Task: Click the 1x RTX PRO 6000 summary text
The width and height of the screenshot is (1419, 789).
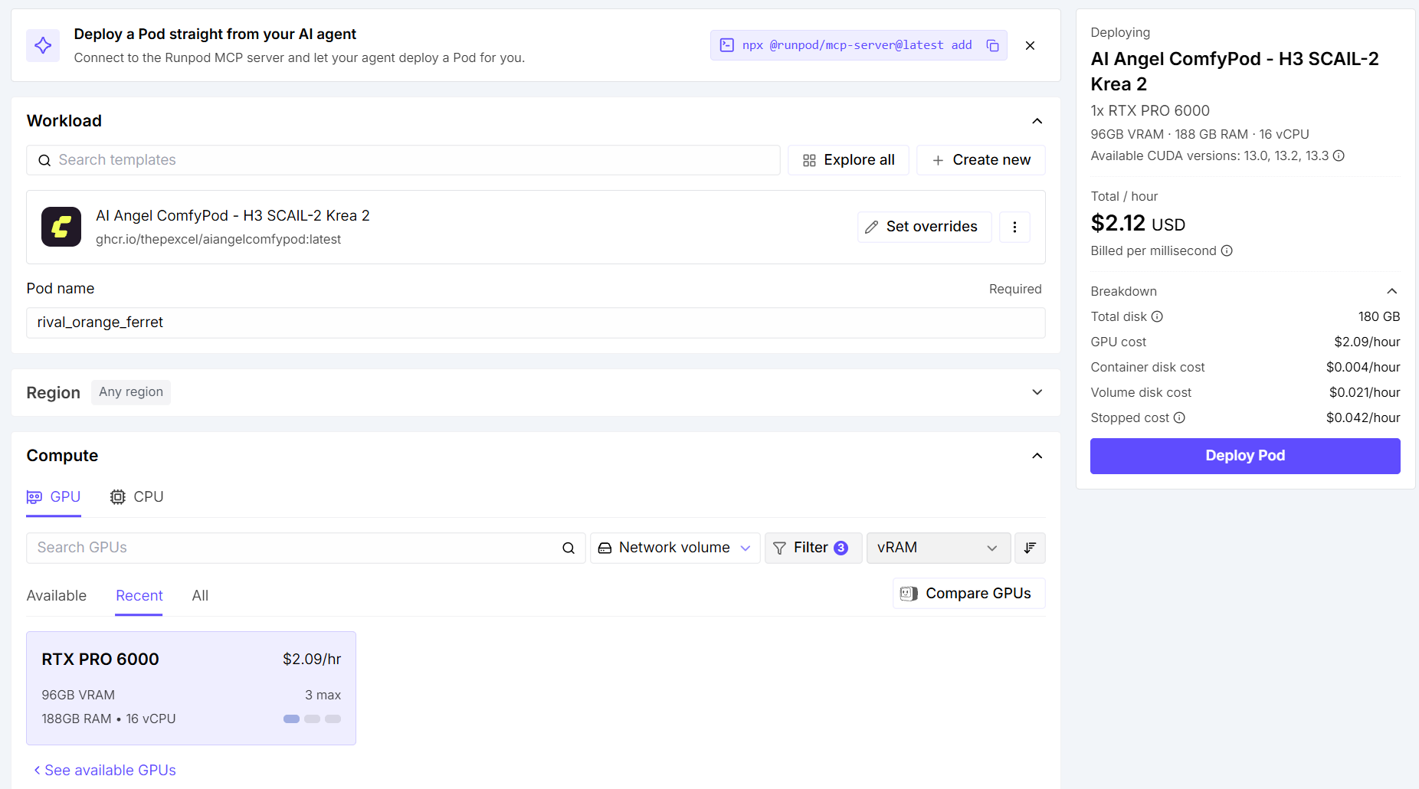Action: [1150, 110]
